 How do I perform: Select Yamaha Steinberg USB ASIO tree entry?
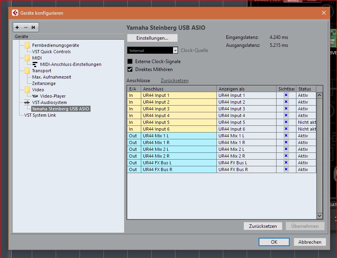point(60,109)
